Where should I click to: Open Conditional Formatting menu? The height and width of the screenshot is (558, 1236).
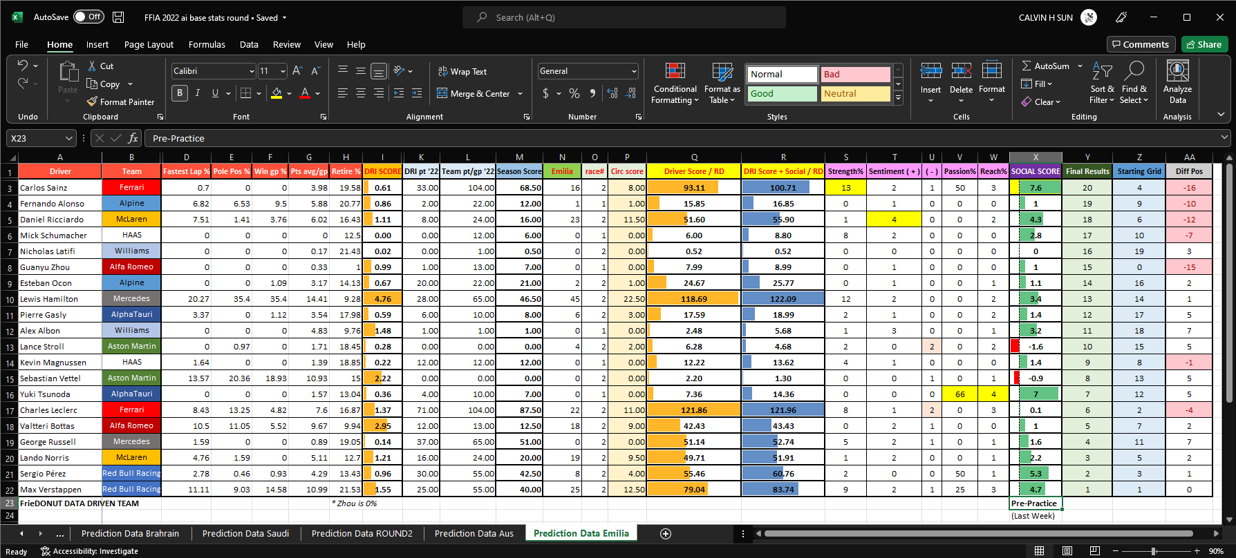pos(675,83)
